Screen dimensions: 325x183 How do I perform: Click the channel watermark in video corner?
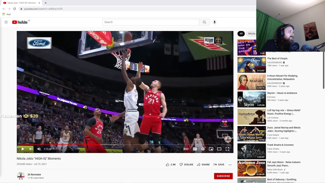[x=227, y=139]
